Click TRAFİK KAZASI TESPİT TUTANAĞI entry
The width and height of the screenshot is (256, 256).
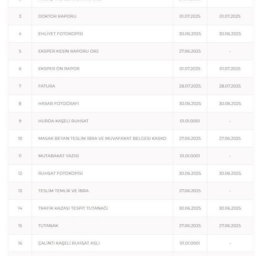pos(73,208)
